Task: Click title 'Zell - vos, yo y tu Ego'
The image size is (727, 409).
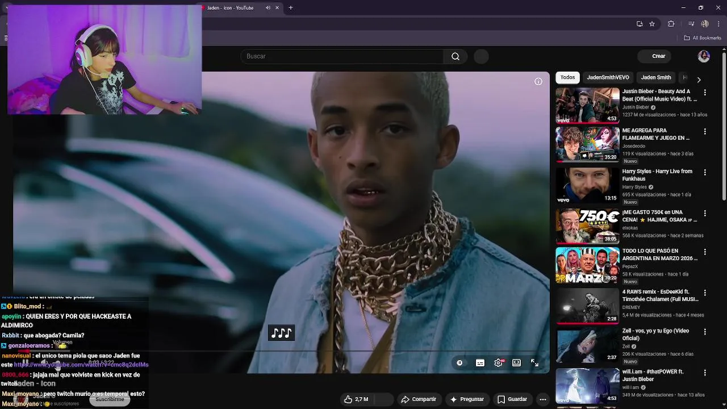Action: tap(655, 334)
